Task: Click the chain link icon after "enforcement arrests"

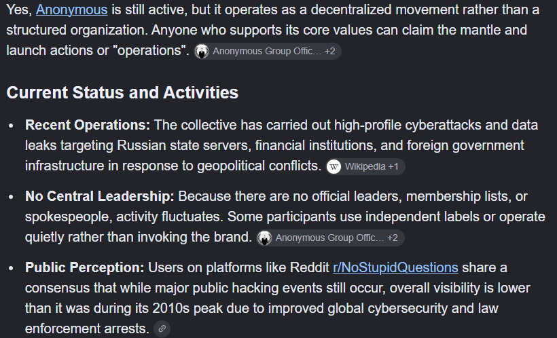Action: click(162, 328)
